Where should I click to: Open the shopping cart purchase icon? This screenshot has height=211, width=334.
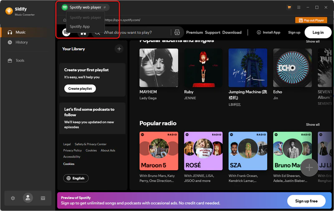click(x=289, y=7)
